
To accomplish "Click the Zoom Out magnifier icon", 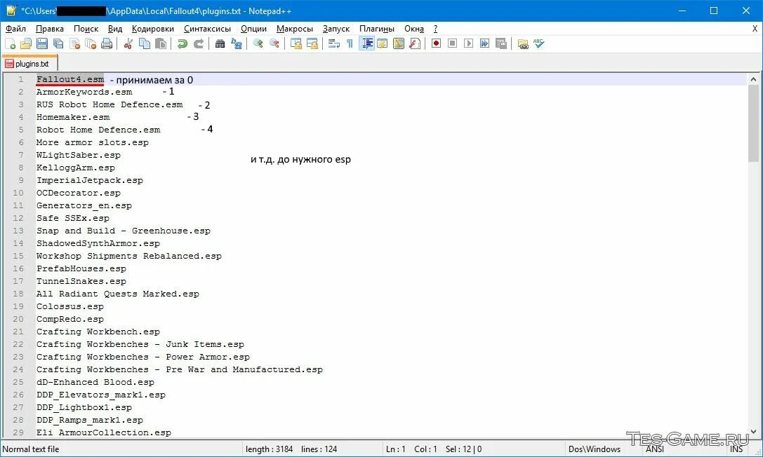I will 274,43.
